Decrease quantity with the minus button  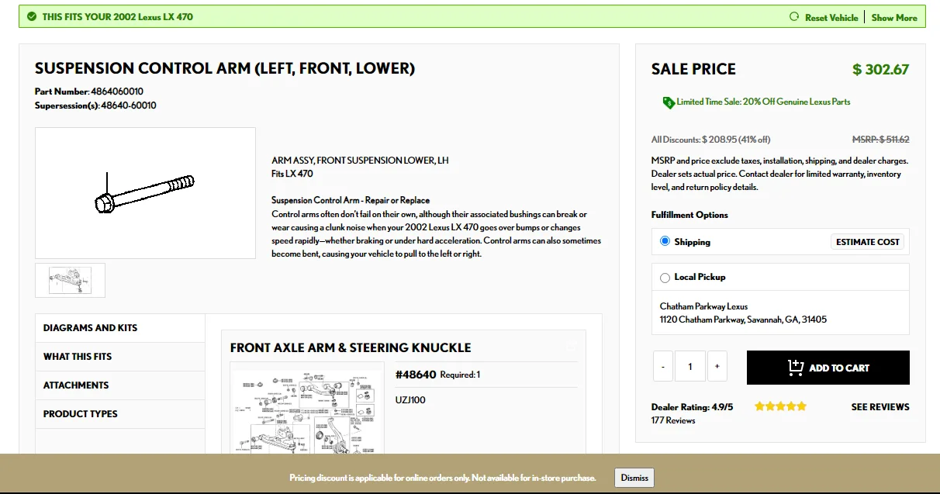tap(663, 367)
